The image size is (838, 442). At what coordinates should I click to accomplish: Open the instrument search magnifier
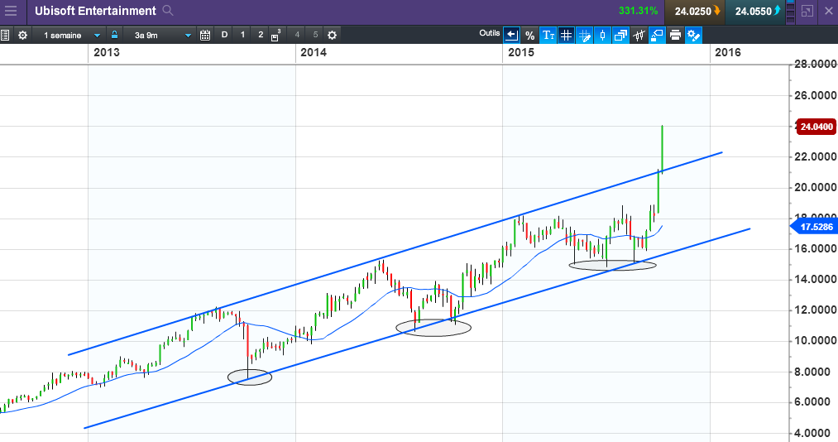[168, 10]
